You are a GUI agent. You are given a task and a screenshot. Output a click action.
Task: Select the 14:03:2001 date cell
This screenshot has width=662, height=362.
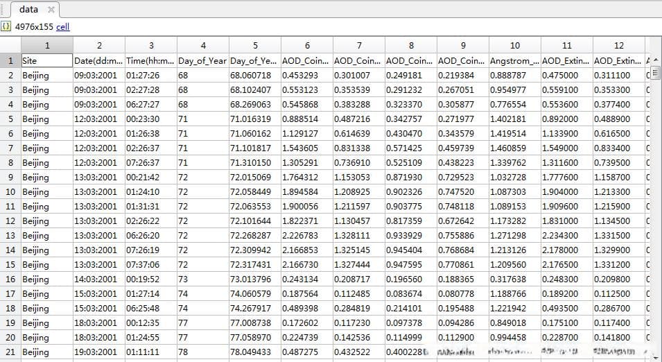point(99,279)
